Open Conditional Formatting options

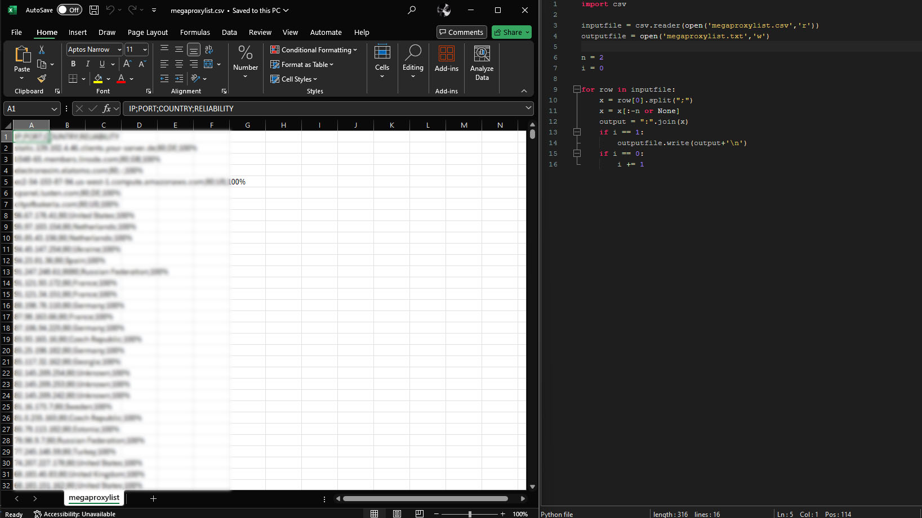314,49
